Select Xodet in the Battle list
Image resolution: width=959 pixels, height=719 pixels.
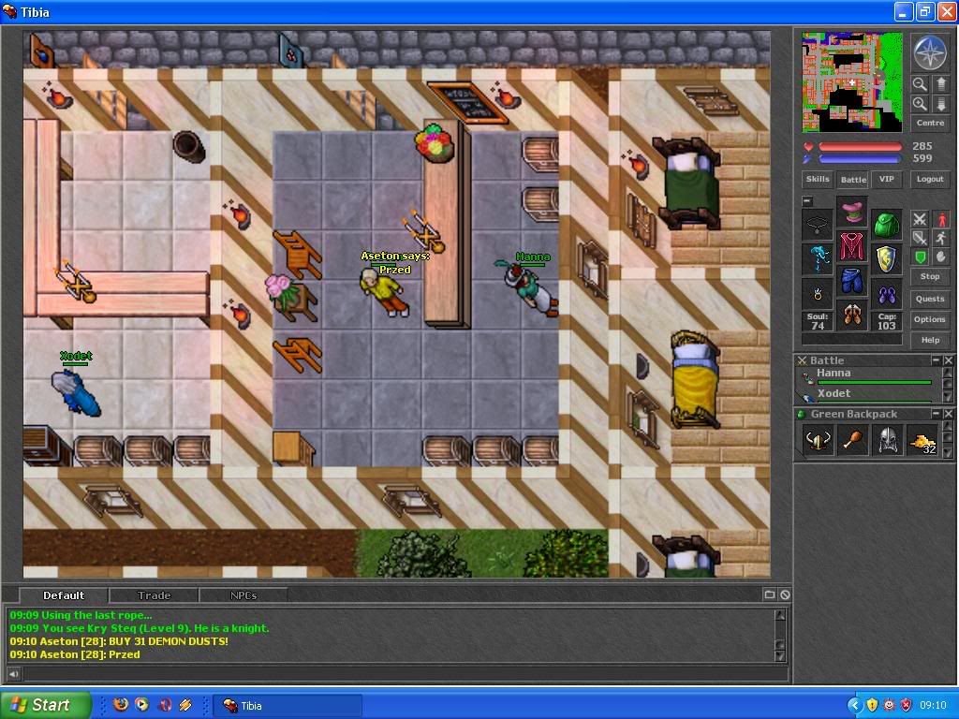(x=868, y=395)
